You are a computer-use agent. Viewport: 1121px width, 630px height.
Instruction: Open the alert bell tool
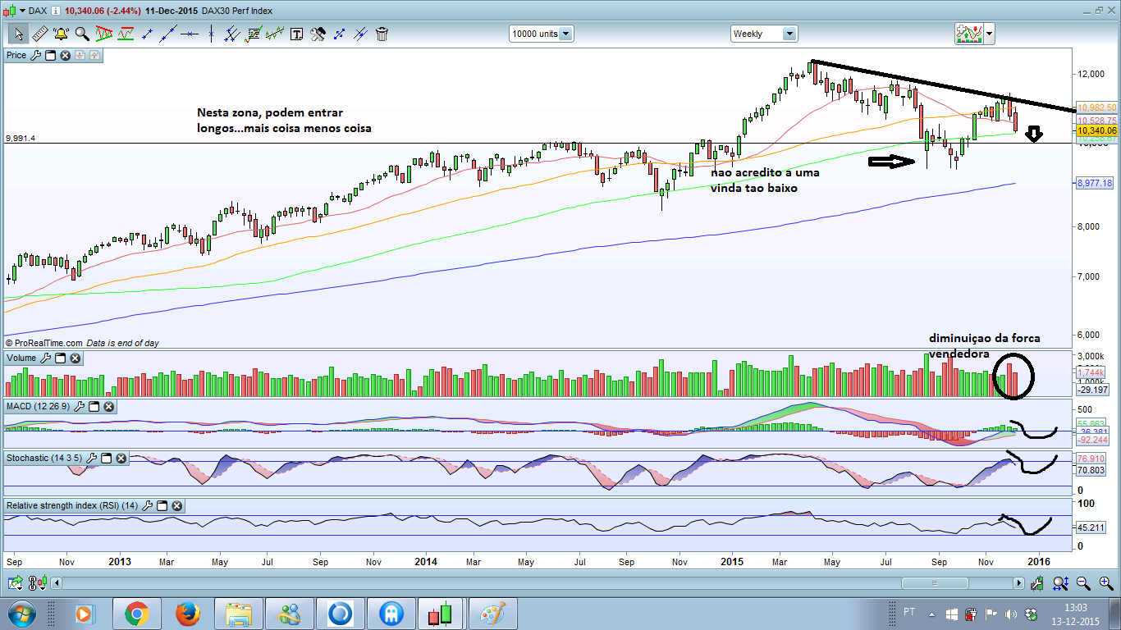click(61, 34)
